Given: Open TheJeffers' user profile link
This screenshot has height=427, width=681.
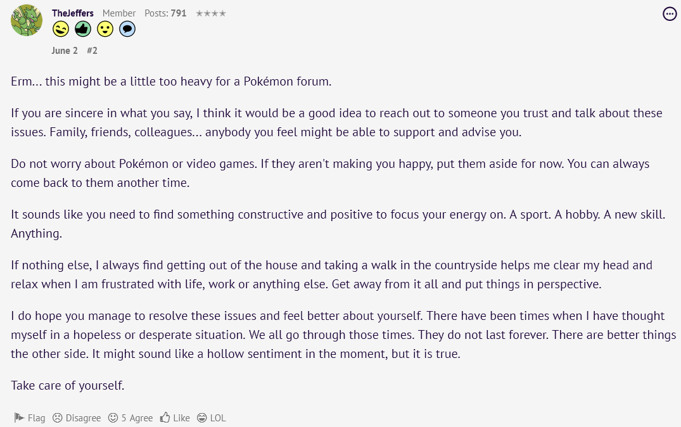Looking at the screenshot, I should pos(73,13).
